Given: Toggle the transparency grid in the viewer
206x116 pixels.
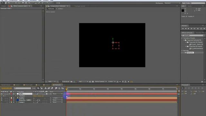Looking at the screenshot, I should [x=93, y=82].
